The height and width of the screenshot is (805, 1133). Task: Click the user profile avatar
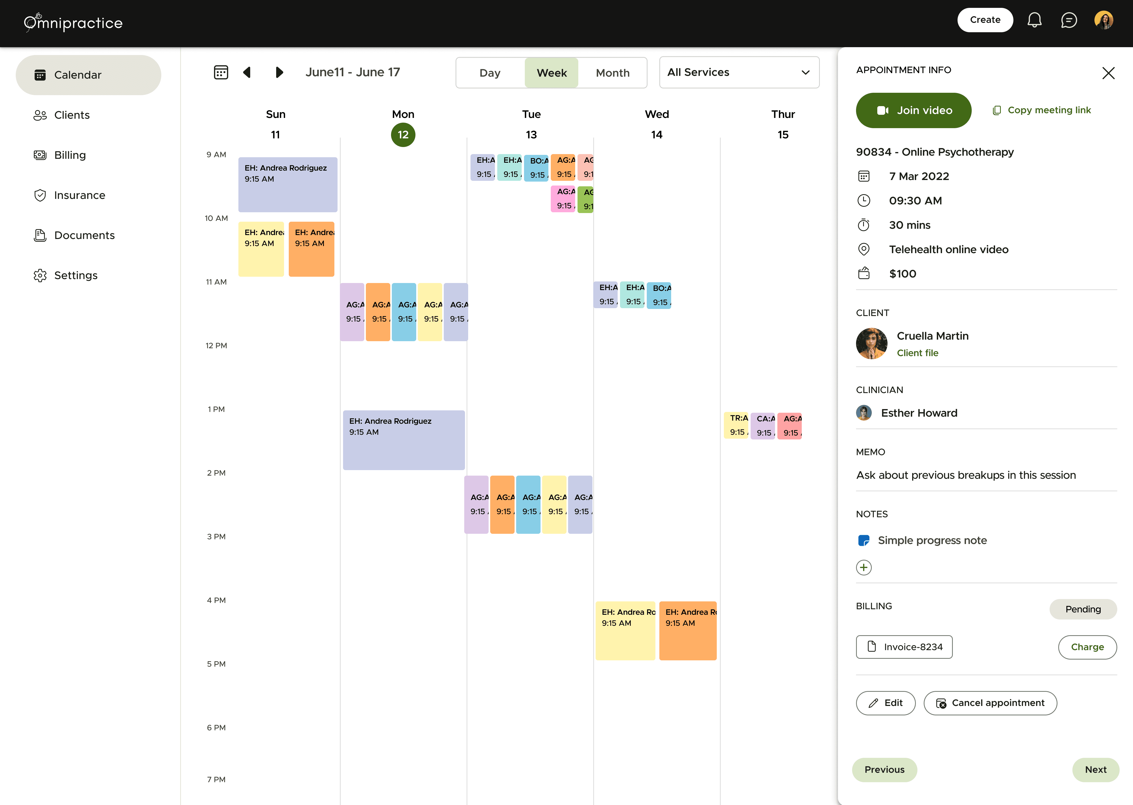coord(1104,20)
